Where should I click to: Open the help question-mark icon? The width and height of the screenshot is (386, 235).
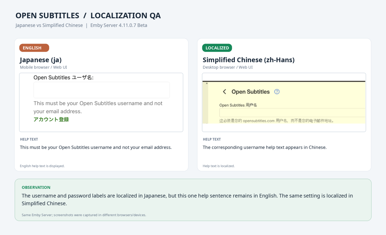pos(277,92)
